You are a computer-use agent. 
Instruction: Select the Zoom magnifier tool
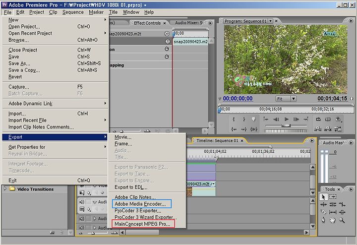click(x=342, y=220)
